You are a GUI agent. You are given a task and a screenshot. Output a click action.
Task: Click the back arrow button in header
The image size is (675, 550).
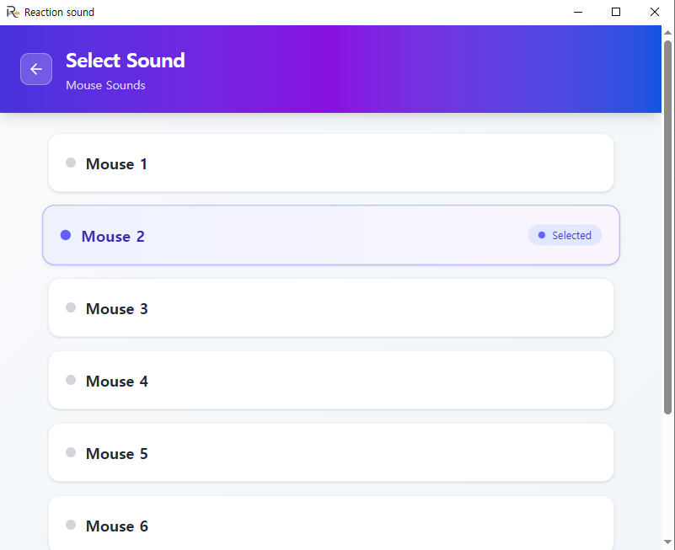click(36, 69)
